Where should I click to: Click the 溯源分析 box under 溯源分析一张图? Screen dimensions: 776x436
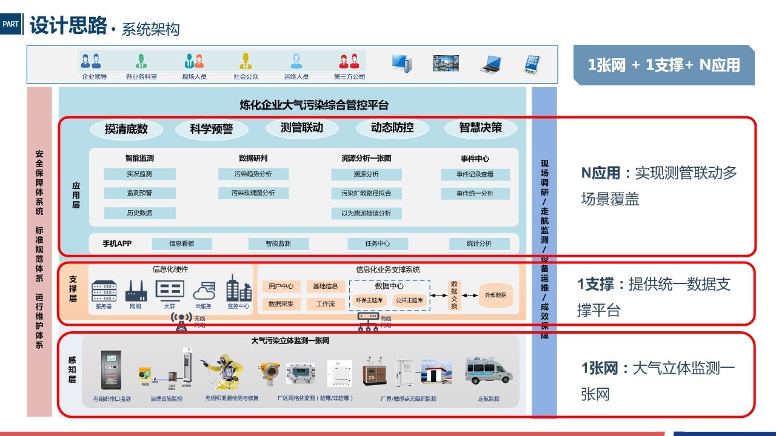[366, 174]
